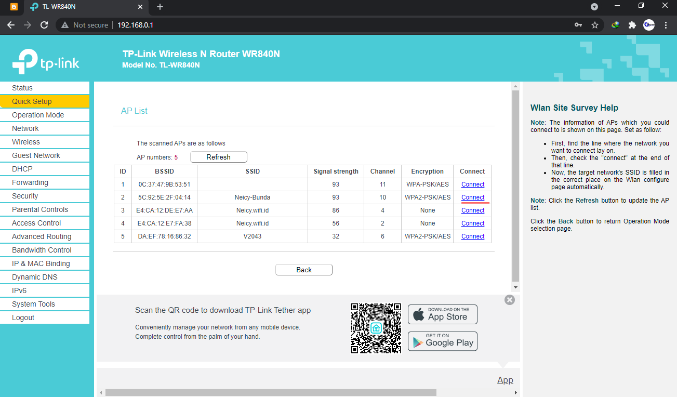Connect to the Neicy-Bunda network

[x=473, y=197]
